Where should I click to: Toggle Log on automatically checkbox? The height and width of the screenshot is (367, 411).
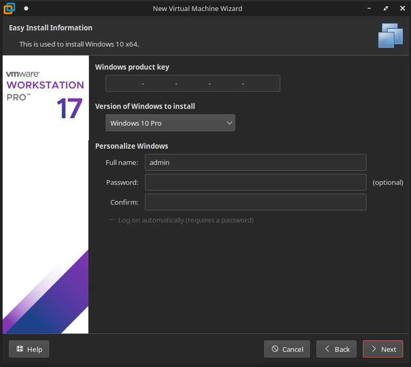point(112,220)
